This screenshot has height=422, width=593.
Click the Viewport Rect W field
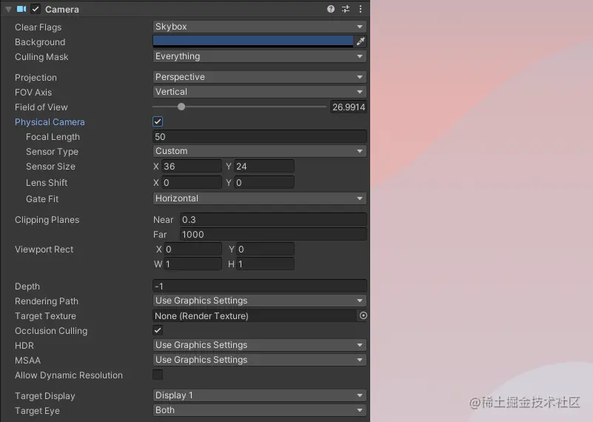192,264
